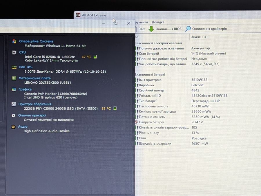Select the Тип батареї row
Image resolution: width=261 pixels, height=196 pixels.
[177, 101]
